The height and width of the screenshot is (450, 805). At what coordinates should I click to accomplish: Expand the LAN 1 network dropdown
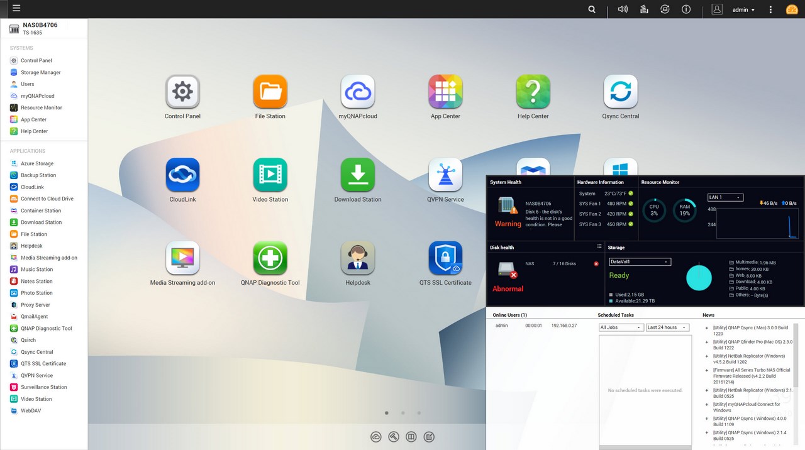tap(725, 197)
